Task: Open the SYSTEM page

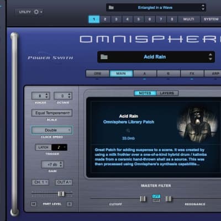Action: click(x=211, y=19)
